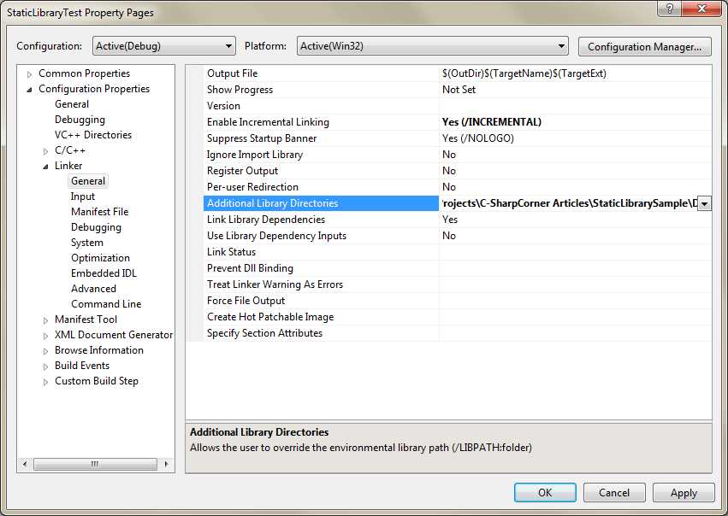This screenshot has height=516, width=728.
Task: Select Input under Linker
Action: coord(83,196)
